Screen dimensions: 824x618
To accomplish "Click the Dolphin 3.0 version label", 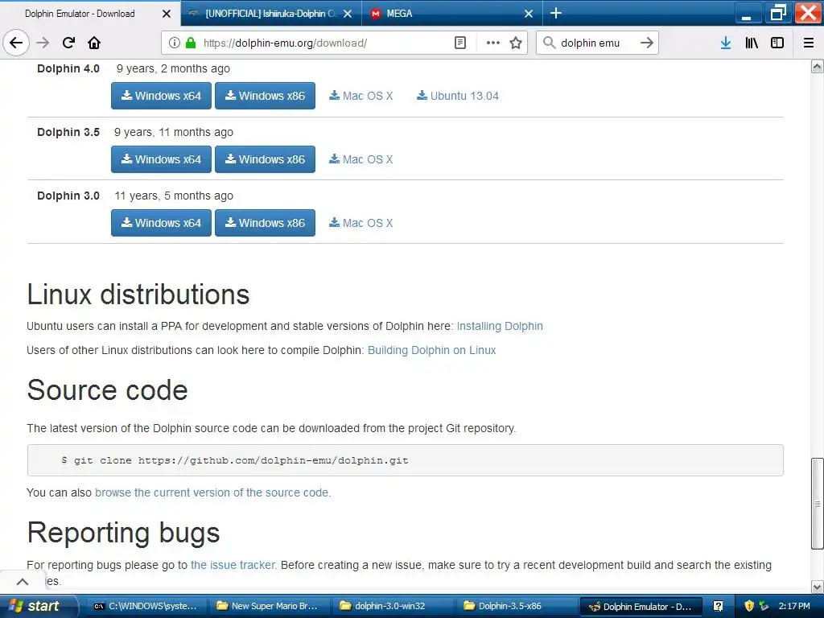I will [68, 196].
